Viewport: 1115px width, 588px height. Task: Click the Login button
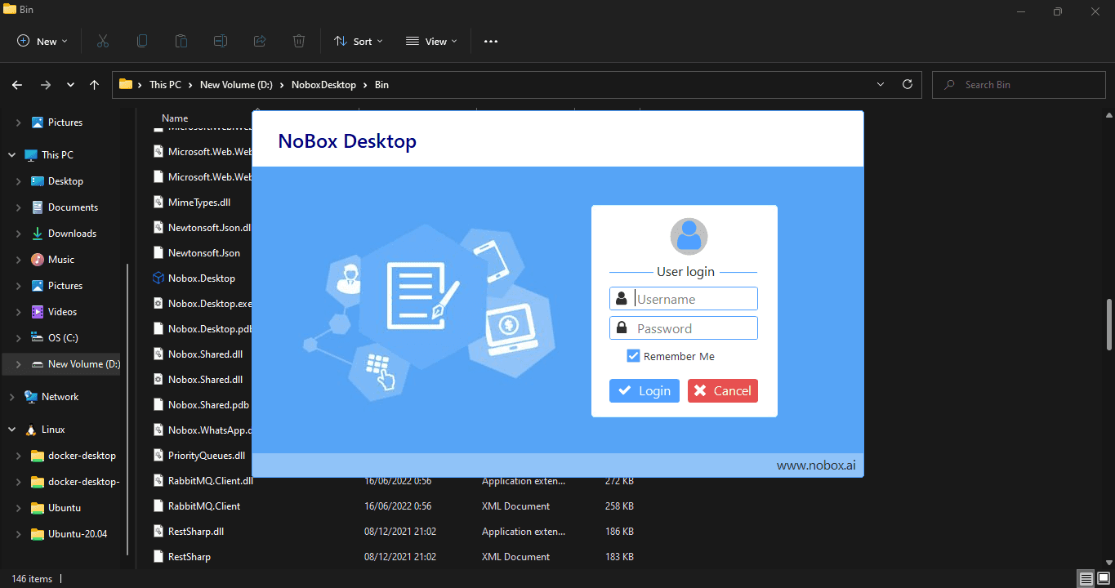click(644, 390)
